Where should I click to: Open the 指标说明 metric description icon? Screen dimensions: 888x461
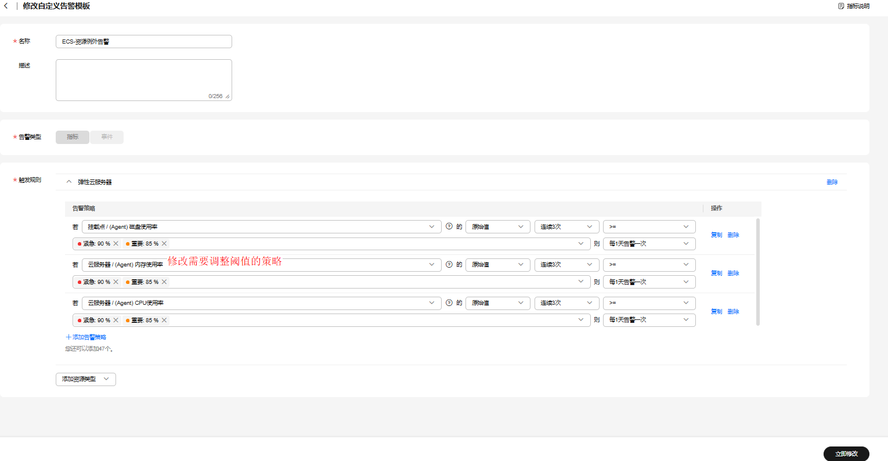tap(841, 6)
